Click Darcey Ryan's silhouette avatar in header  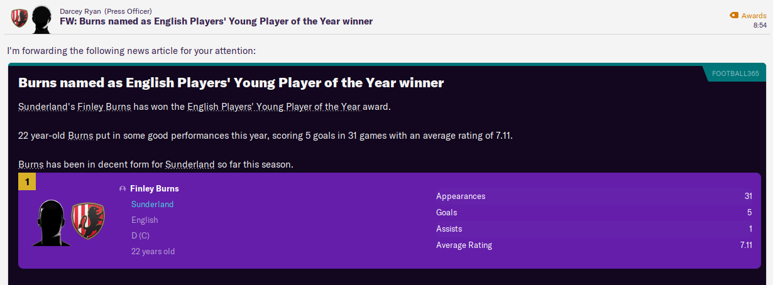click(41, 19)
